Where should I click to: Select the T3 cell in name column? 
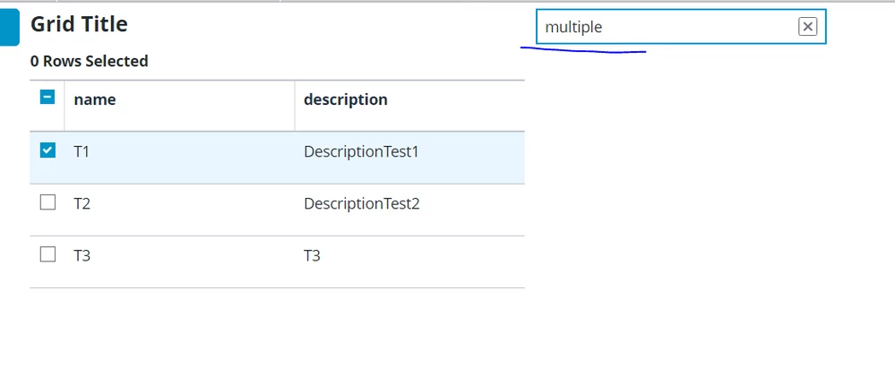pos(82,255)
